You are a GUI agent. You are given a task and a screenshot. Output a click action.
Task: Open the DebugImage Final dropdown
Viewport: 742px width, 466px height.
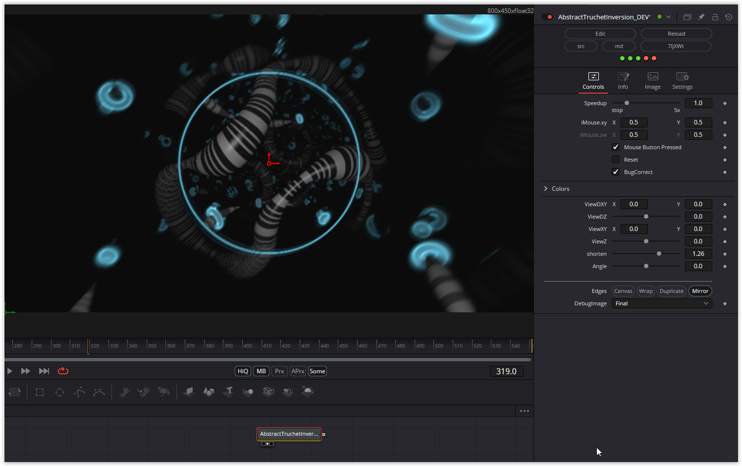(662, 303)
